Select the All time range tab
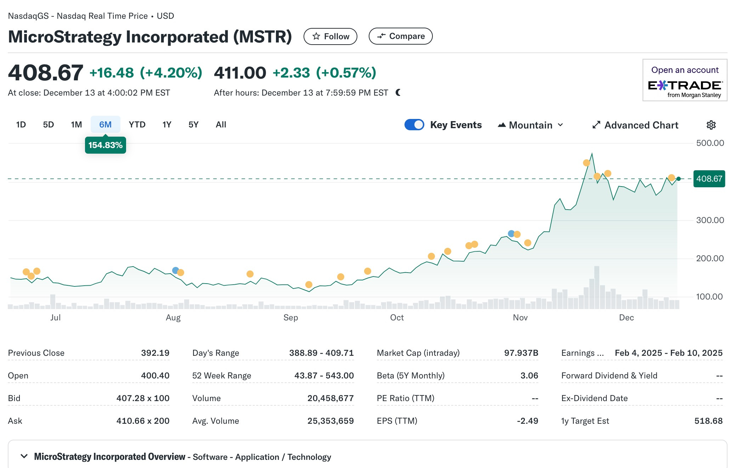Screen dimensions: 736x468 click(x=221, y=125)
